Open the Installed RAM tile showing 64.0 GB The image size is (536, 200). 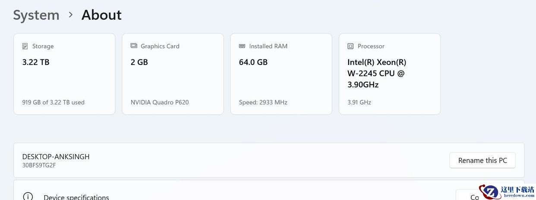(281, 74)
